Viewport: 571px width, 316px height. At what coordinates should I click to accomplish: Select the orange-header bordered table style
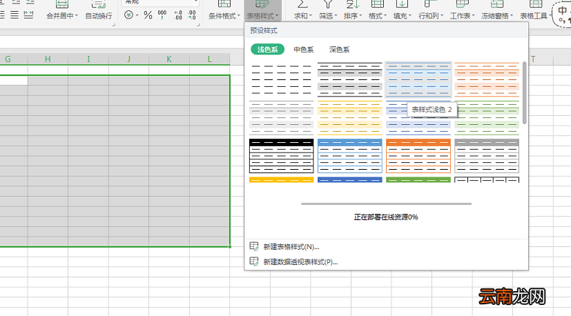tap(418, 156)
